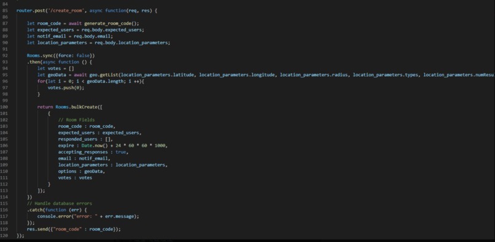Click location_parameters.radius argument

click(314, 75)
